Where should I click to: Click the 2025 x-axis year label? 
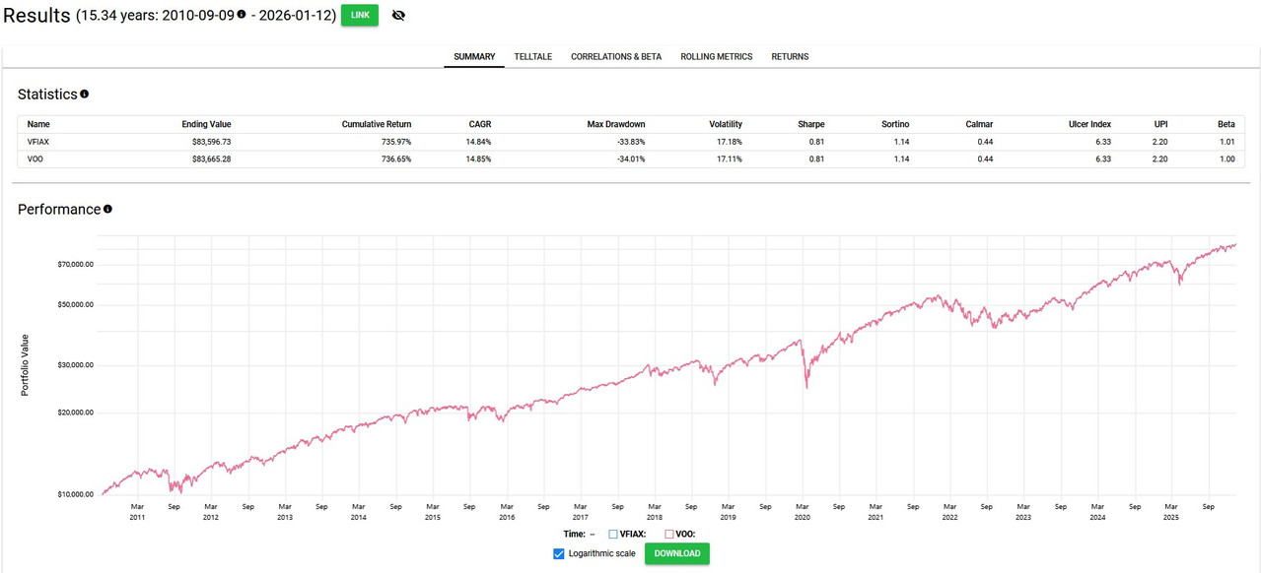click(1171, 517)
